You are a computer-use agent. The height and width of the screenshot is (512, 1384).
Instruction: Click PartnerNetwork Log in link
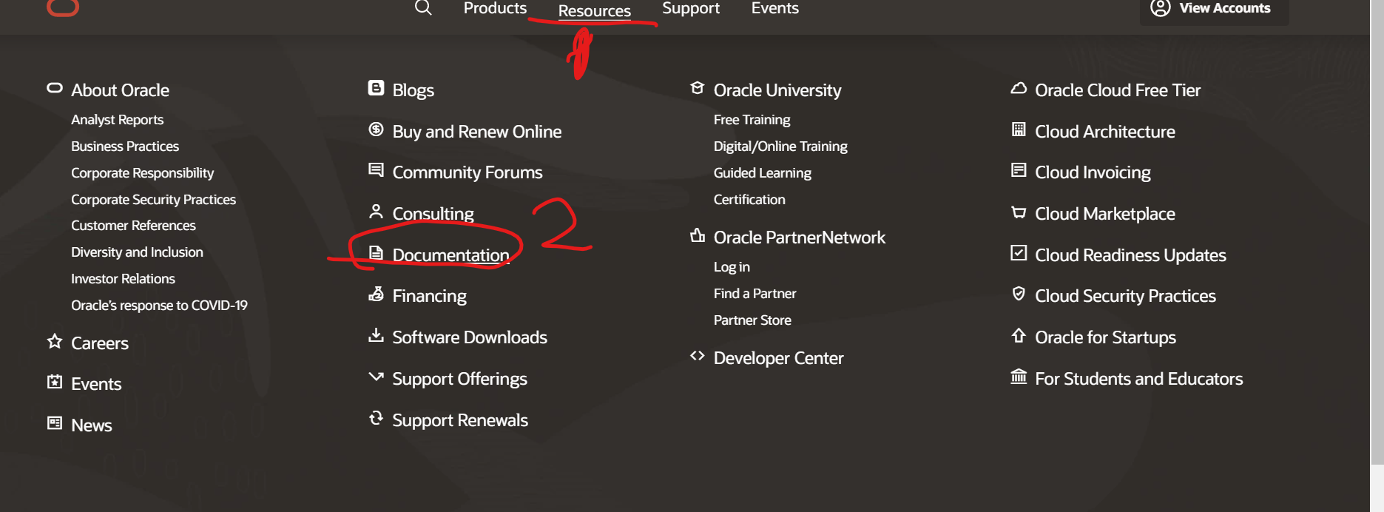pyautogui.click(x=732, y=267)
